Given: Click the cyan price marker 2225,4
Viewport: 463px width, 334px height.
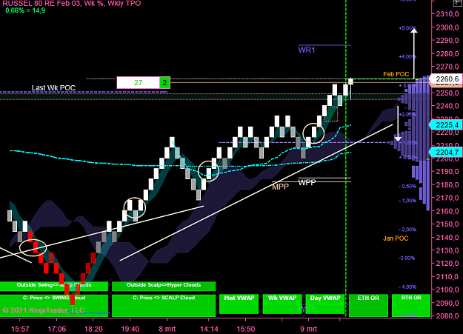Looking at the screenshot, I should click(x=446, y=125).
